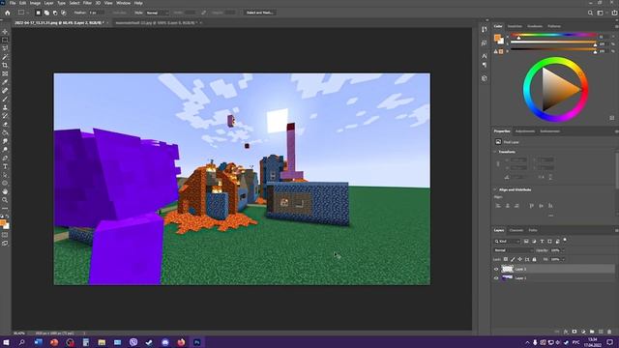Open the Marquee tool preset picker arrow
Viewport: 619px width, 348px height.
point(28,13)
